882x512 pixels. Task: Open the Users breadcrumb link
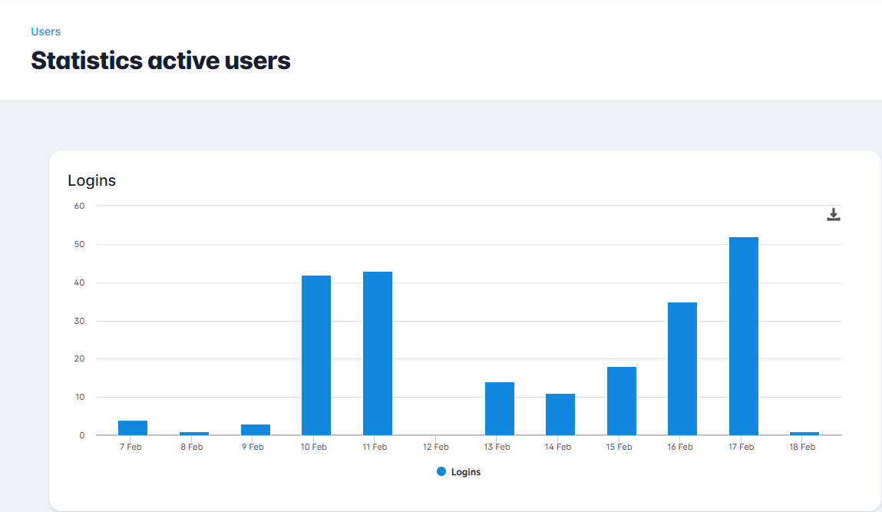pyautogui.click(x=45, y=31)
